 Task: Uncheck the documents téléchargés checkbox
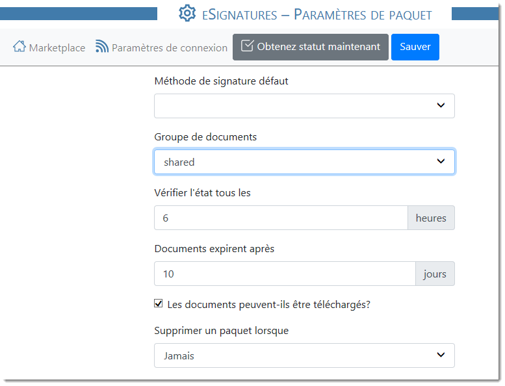(x=159, y=303)
